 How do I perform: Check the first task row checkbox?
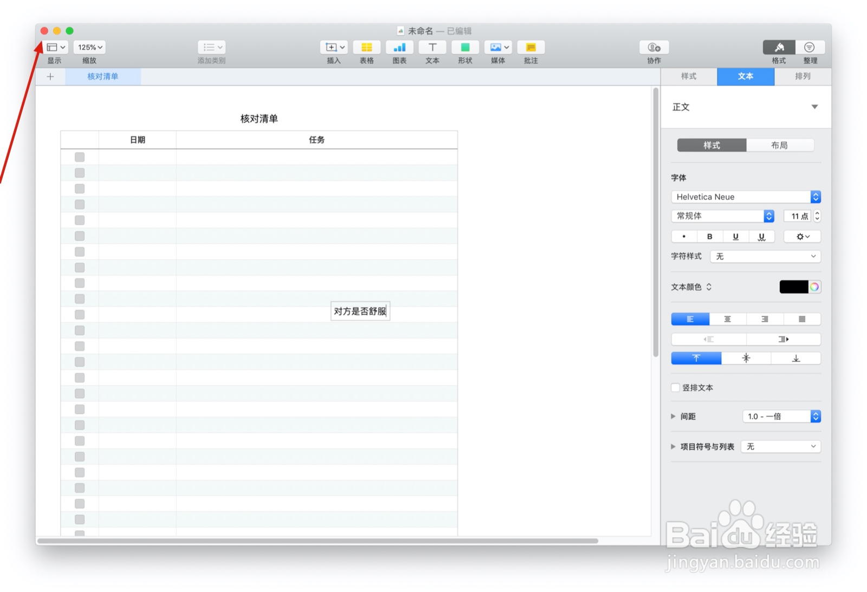pos(80,157)
